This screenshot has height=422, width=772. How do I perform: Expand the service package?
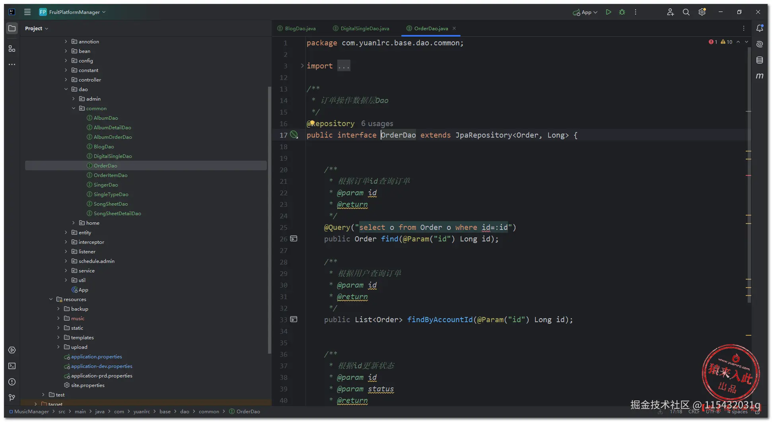(66, 270)
